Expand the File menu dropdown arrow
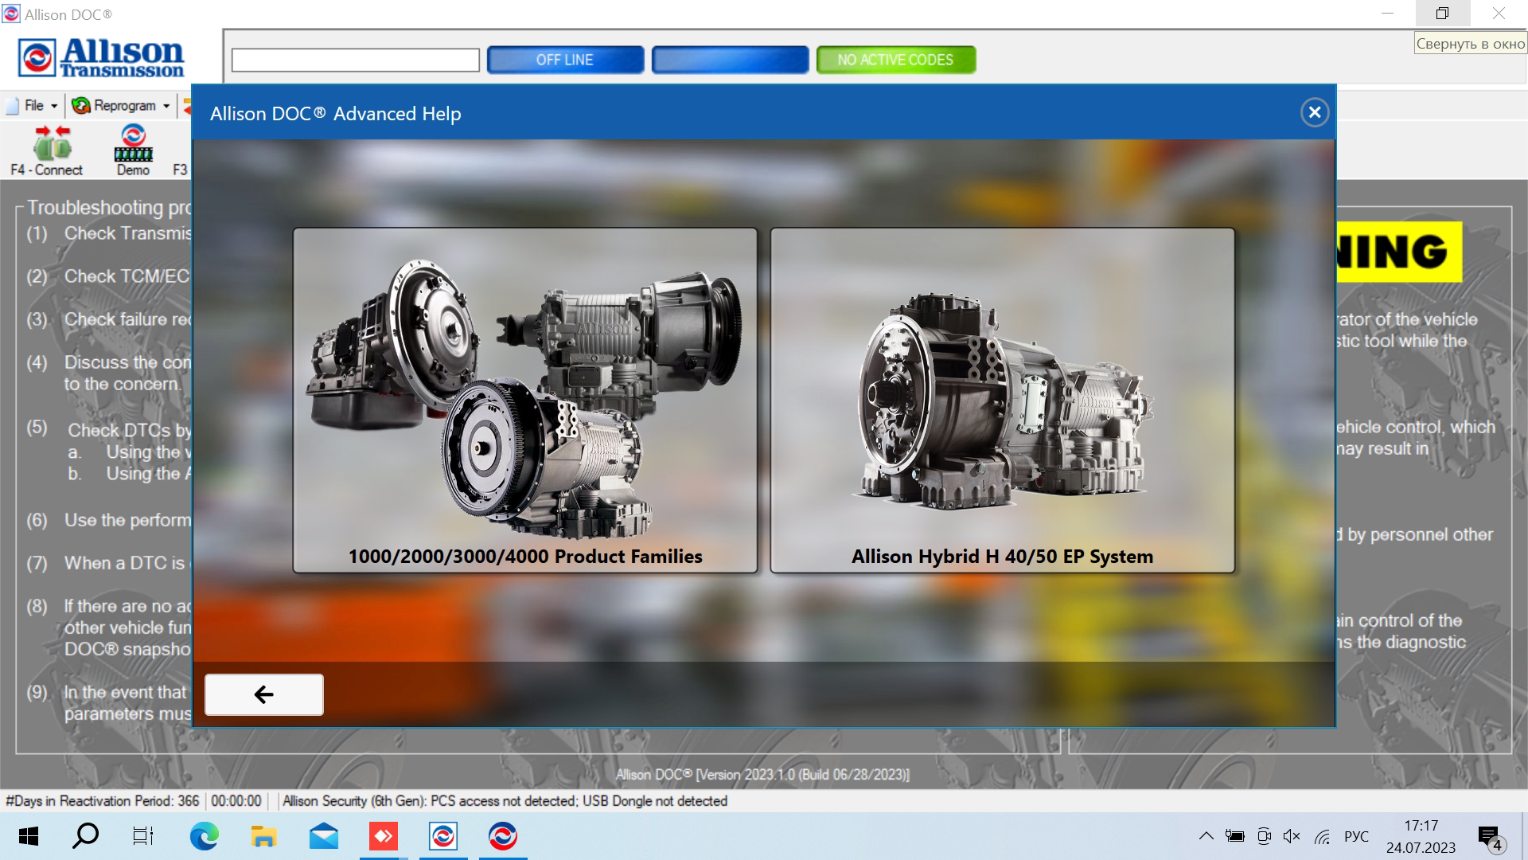This screenshot has height=860, width=1528. click(53, 104)
